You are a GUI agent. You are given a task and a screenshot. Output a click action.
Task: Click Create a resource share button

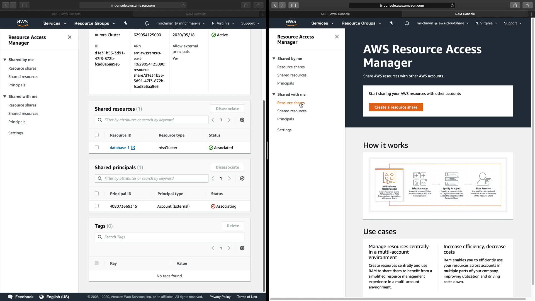(x=396, y=107)
